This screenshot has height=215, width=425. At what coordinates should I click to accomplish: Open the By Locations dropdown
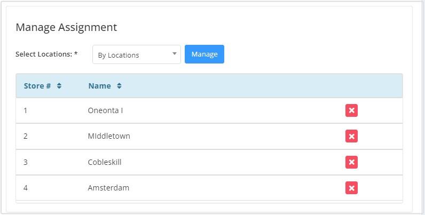pyautogui.click(x=137, y=54)
